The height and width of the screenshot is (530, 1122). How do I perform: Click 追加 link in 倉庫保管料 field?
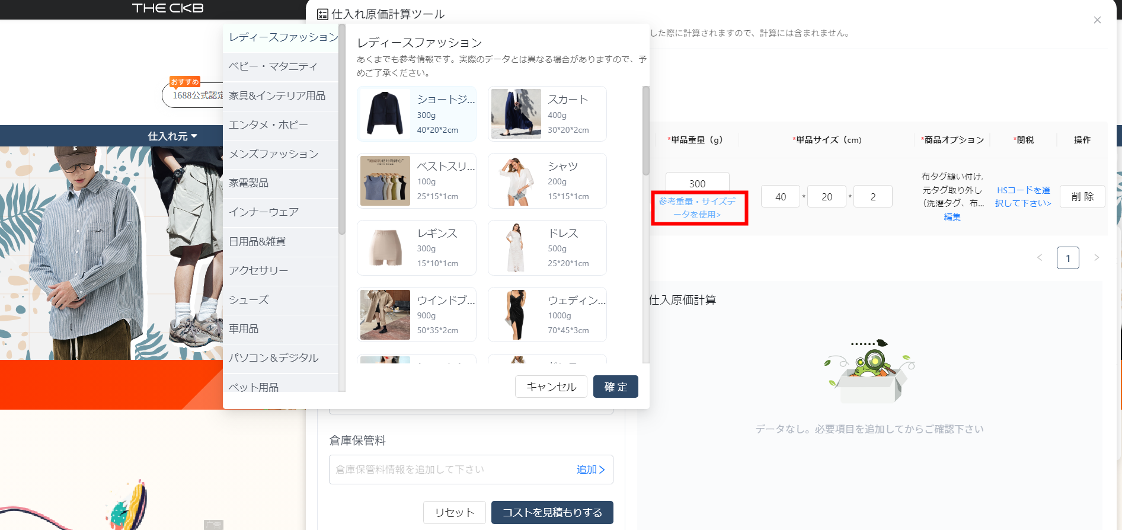click(x=590, y=470)
